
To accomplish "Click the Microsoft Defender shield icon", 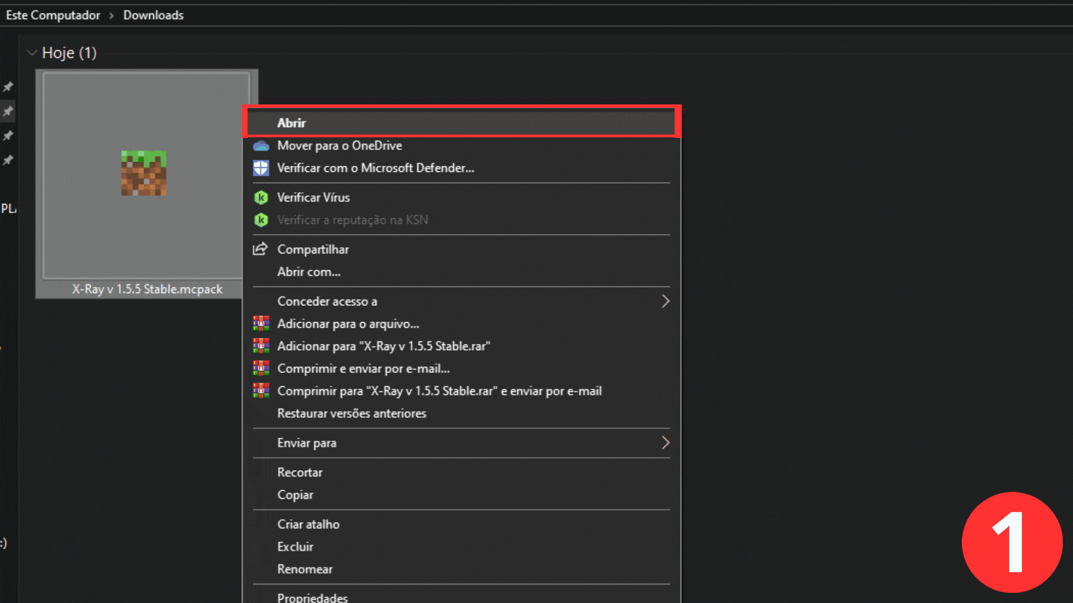I will [x=261, y=168].
